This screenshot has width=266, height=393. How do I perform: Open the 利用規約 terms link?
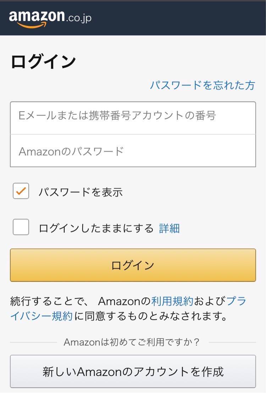(172, 301)
